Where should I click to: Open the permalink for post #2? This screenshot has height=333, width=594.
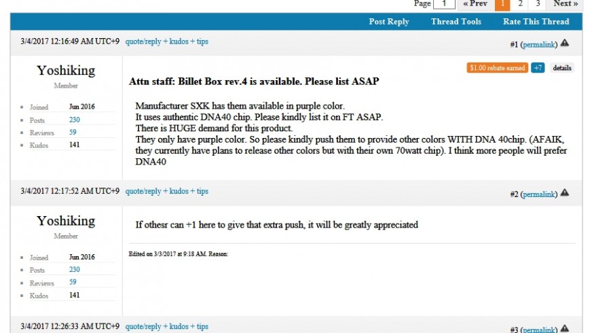[539, 194]
